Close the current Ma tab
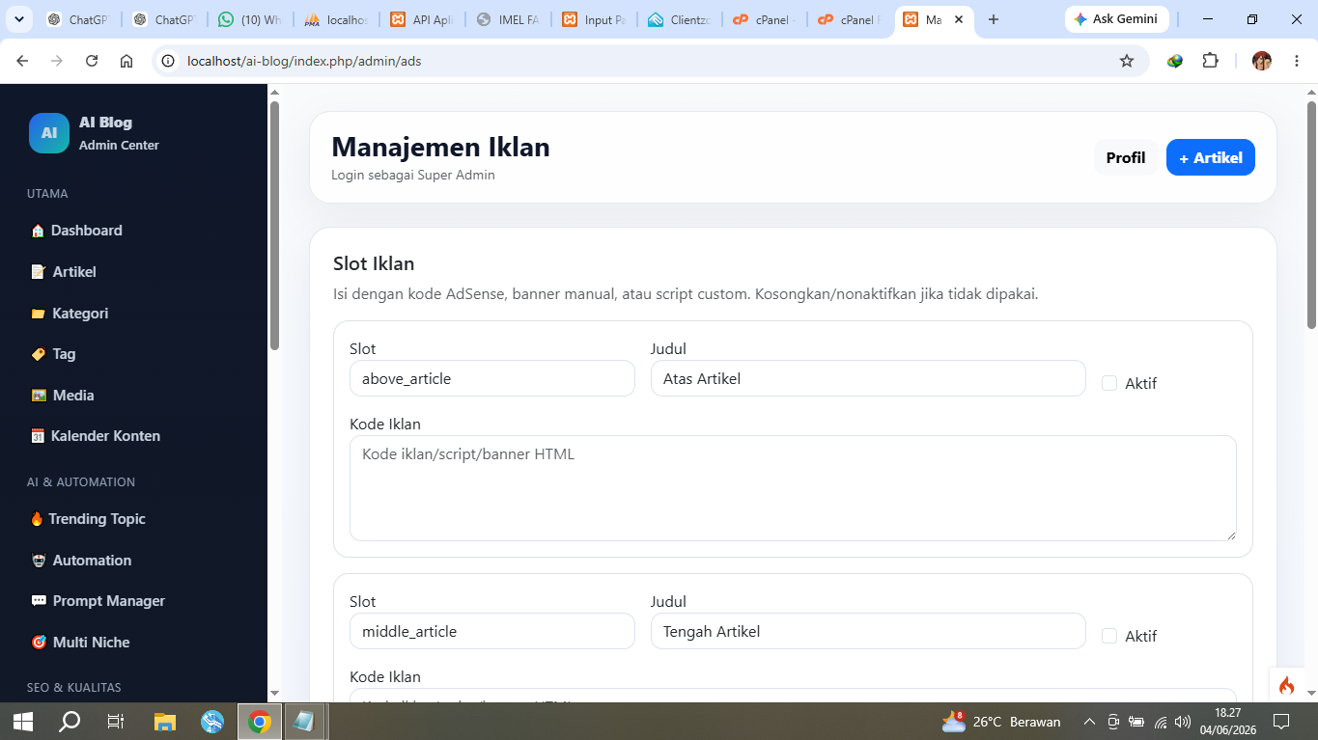Viewport: 1318px width, 740px height. [958, 19]
